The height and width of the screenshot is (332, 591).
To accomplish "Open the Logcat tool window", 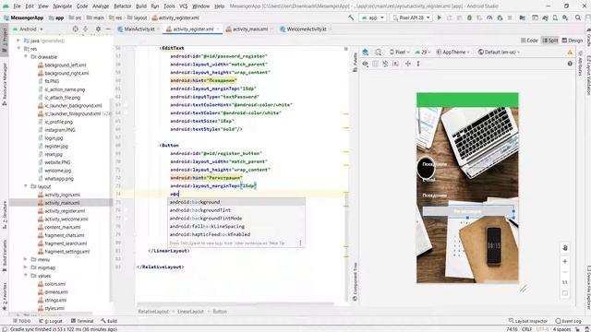I will 51,321.
